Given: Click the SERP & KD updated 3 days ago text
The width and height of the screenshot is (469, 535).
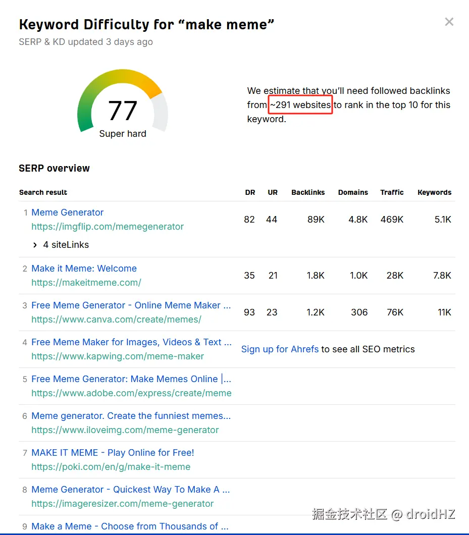Looking at the screenshot, I should tap(86, 42).
